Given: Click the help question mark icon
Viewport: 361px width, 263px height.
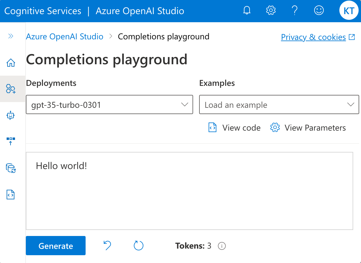Looking at the screenshot, I should click(295, 10).
